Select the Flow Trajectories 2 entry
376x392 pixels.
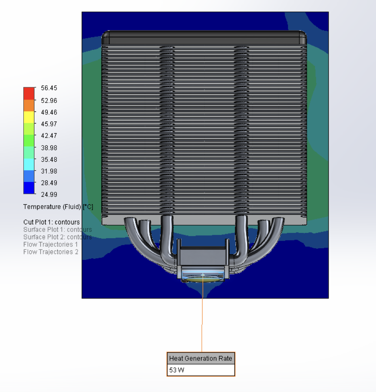tap(51, 252)
